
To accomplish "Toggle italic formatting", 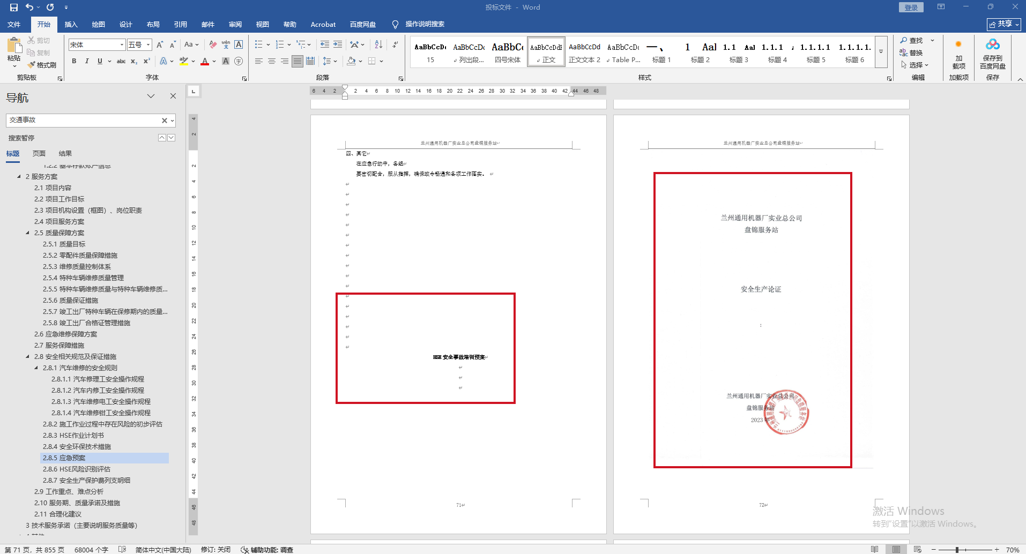I will [x=87, y=61].
